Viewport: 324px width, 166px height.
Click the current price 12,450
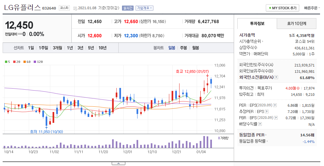pos(19,25)
